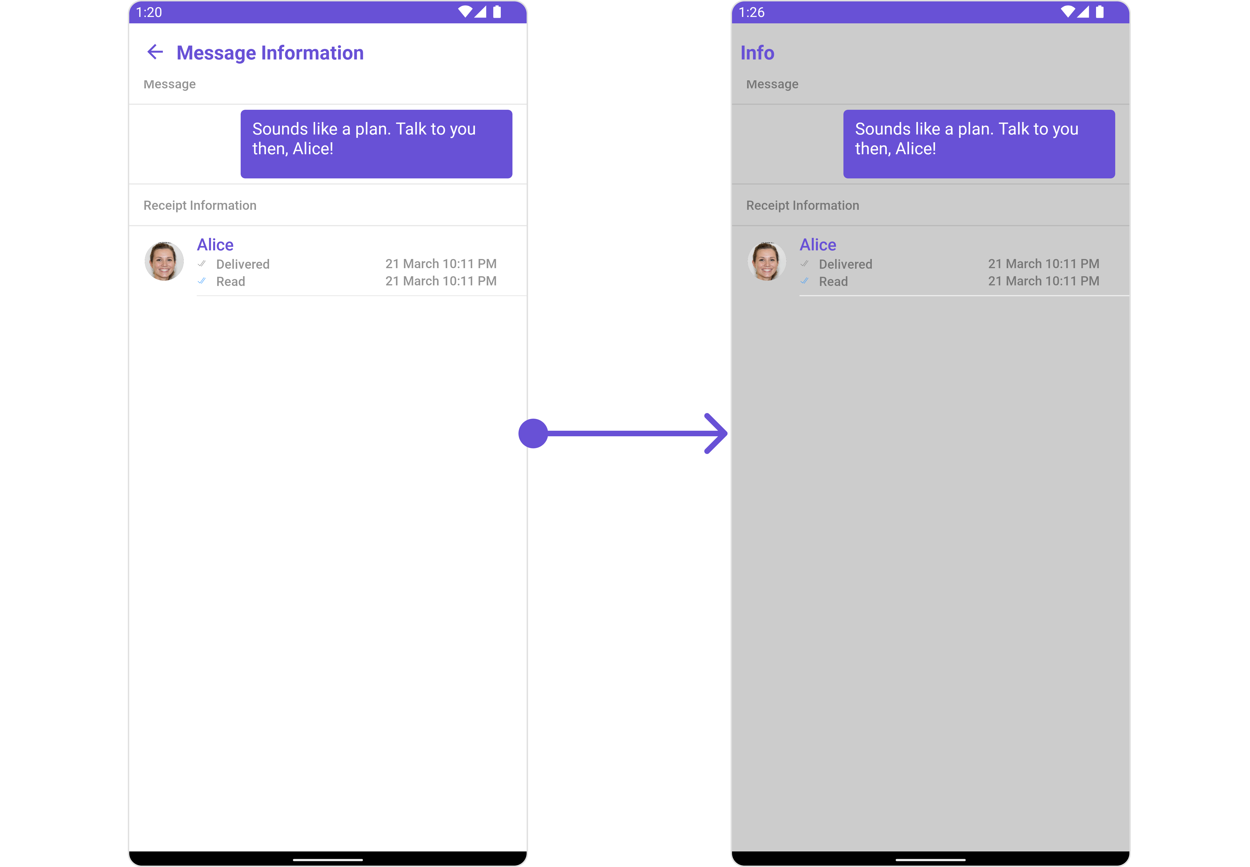Screen dimensions: 1250x867
Task: Click Alice's avatar in right gray screen
Action: point(766,261)
